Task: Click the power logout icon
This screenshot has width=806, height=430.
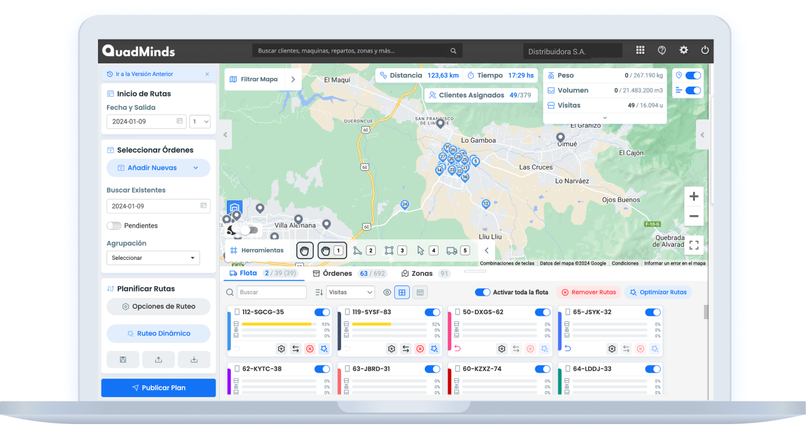Action: pyautogui.click(x=705, y=51)
